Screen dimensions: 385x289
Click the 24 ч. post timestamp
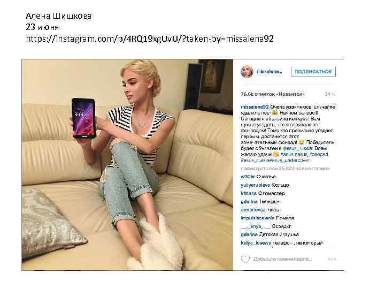click(330, 94)
